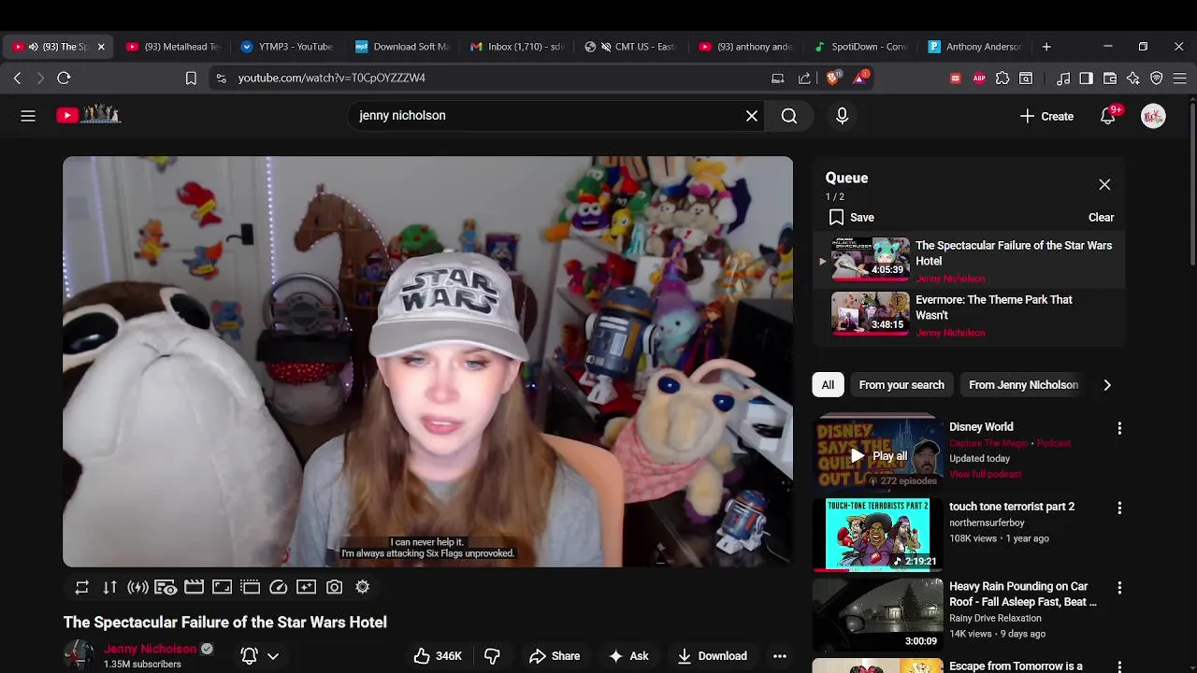Open options menu for touch tone terrorist part 2
This screenshot has width=1197, height=673.
1119,508
